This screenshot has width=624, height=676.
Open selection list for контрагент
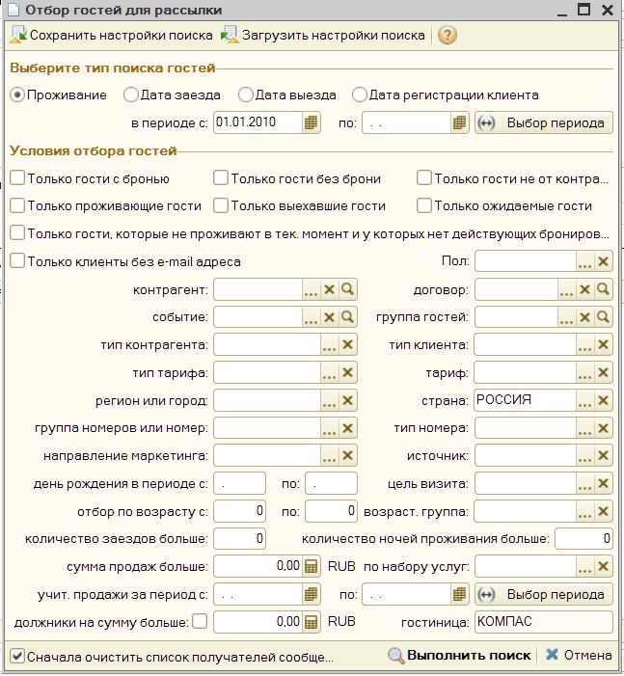(x=311, y=289)
